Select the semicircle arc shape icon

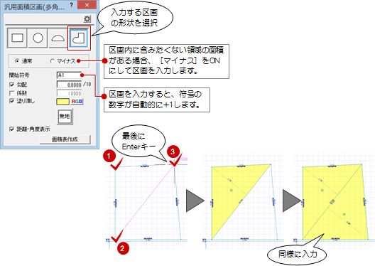click(58, 38)
